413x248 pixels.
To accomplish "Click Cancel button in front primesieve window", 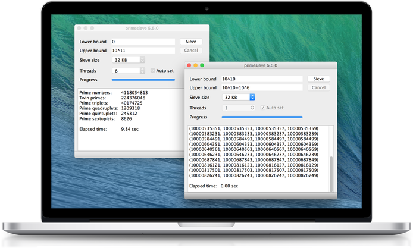I will pos(318,87).
